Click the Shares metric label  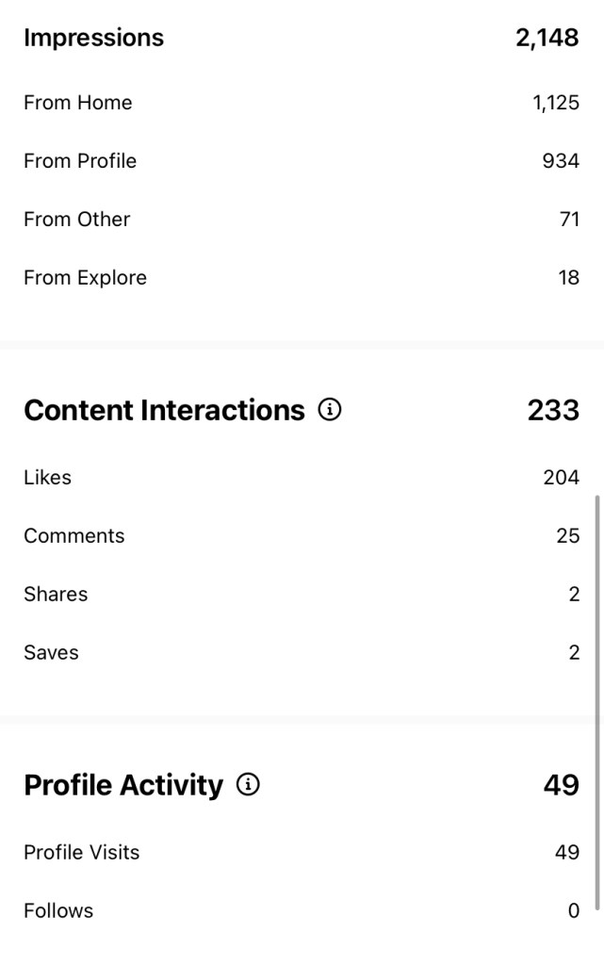56,595
